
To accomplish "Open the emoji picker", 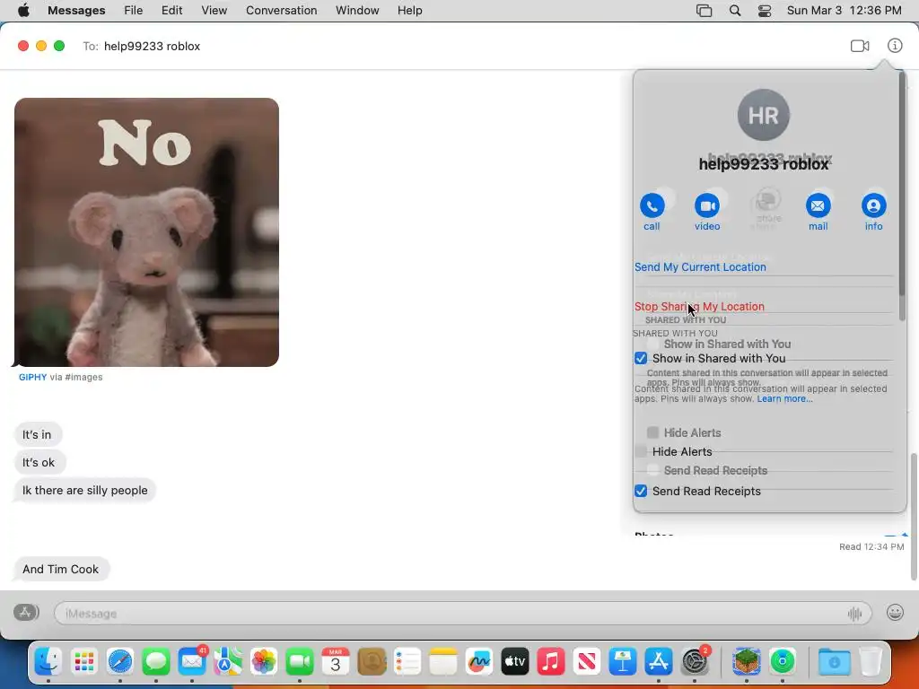I will (x=895, y=613).
